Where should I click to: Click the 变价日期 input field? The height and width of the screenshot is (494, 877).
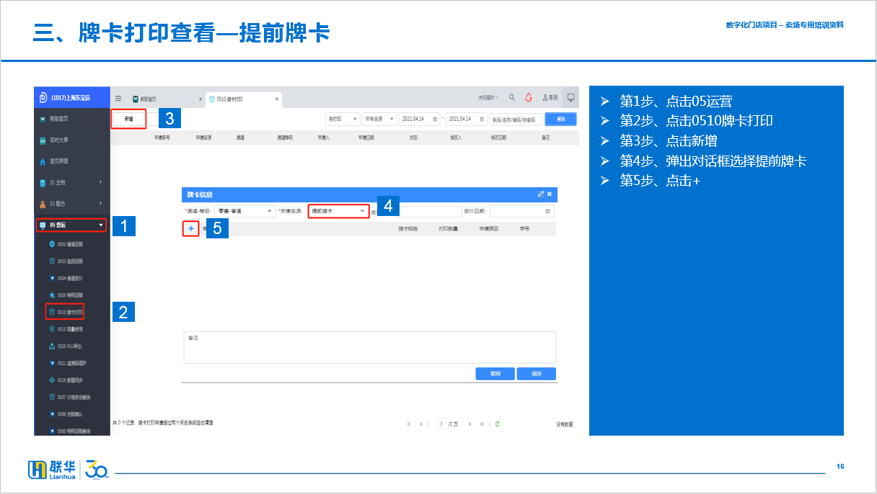click(x=522, y=211)
